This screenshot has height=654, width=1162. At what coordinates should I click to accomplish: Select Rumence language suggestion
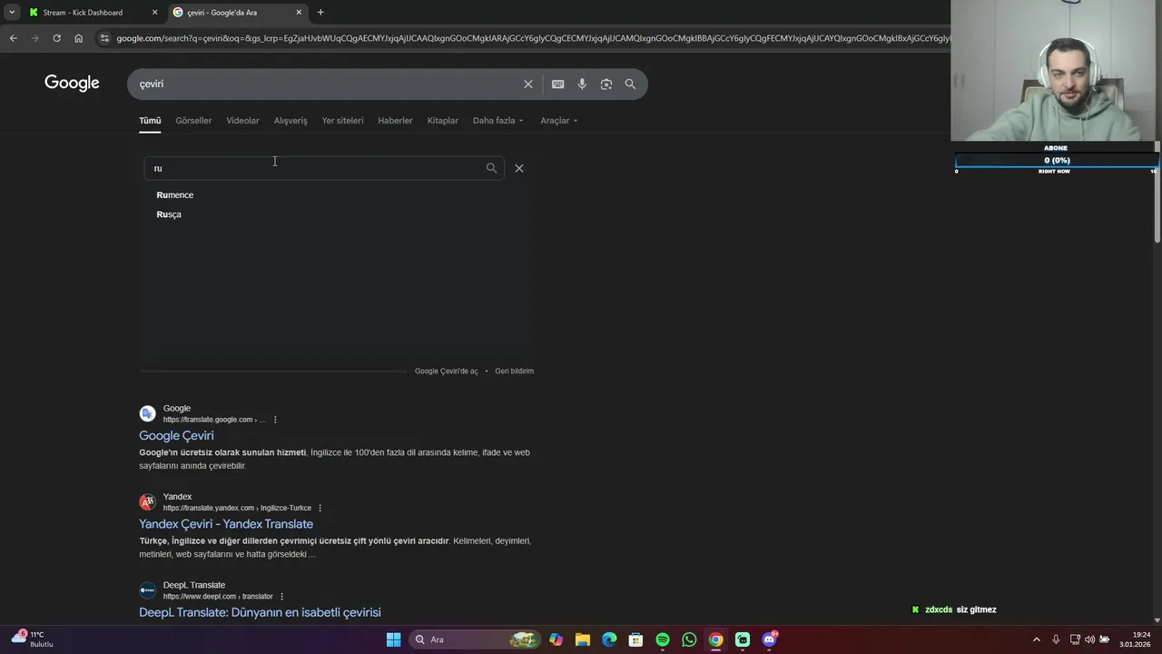tap(175, 195)
